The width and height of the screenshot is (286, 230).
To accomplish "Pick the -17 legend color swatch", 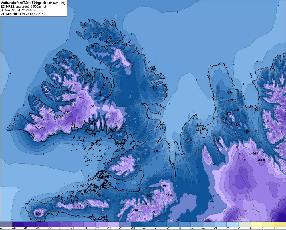I will coord(54,224).
